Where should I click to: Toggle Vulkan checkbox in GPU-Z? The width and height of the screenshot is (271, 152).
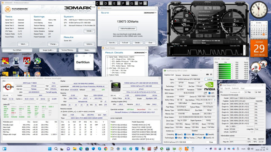[176, 138]
